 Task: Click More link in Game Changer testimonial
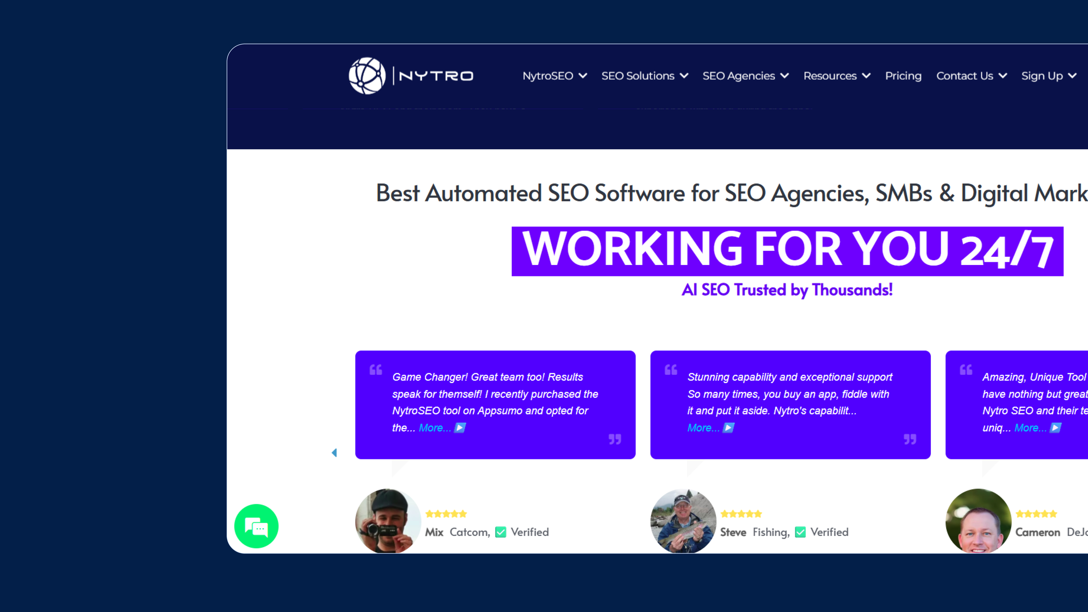tap(434, 428)
